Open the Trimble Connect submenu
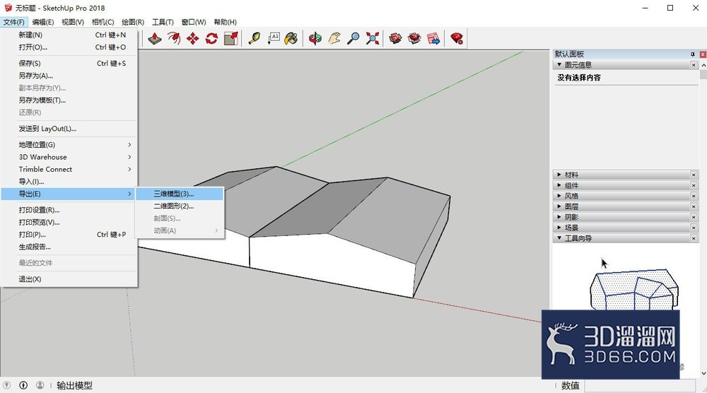 pos(69,169)
